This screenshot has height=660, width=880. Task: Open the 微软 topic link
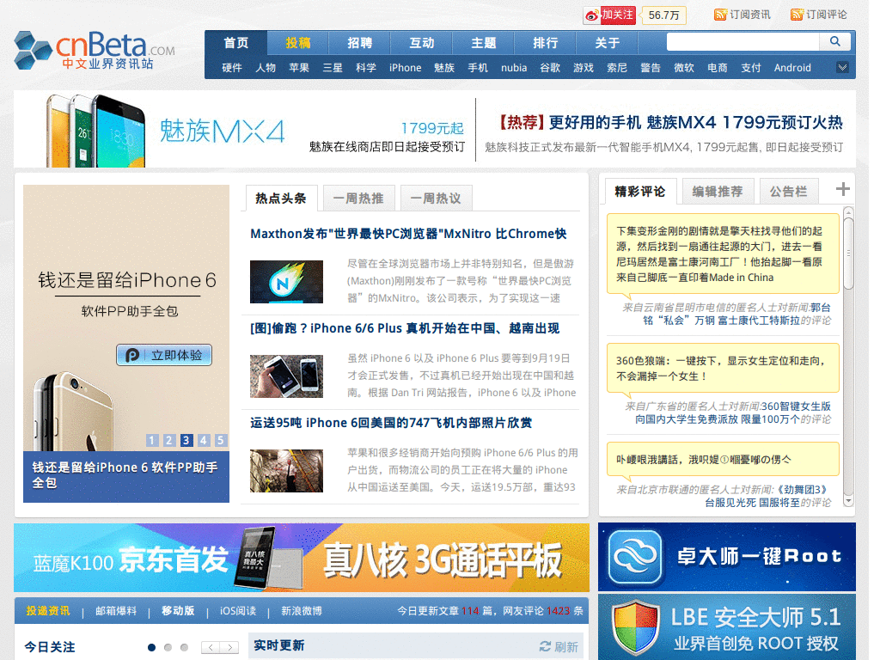tap(683, 67)
